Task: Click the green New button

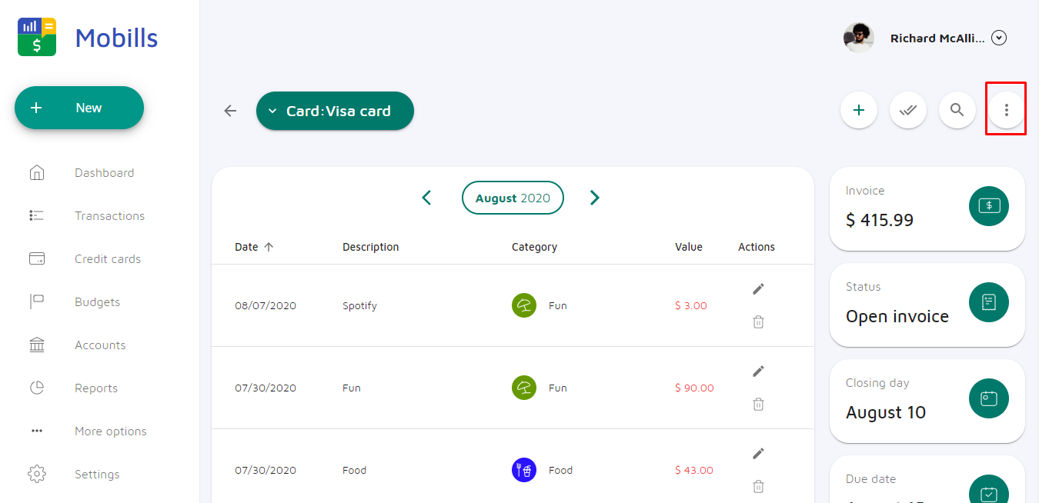Action: [79, 108]
